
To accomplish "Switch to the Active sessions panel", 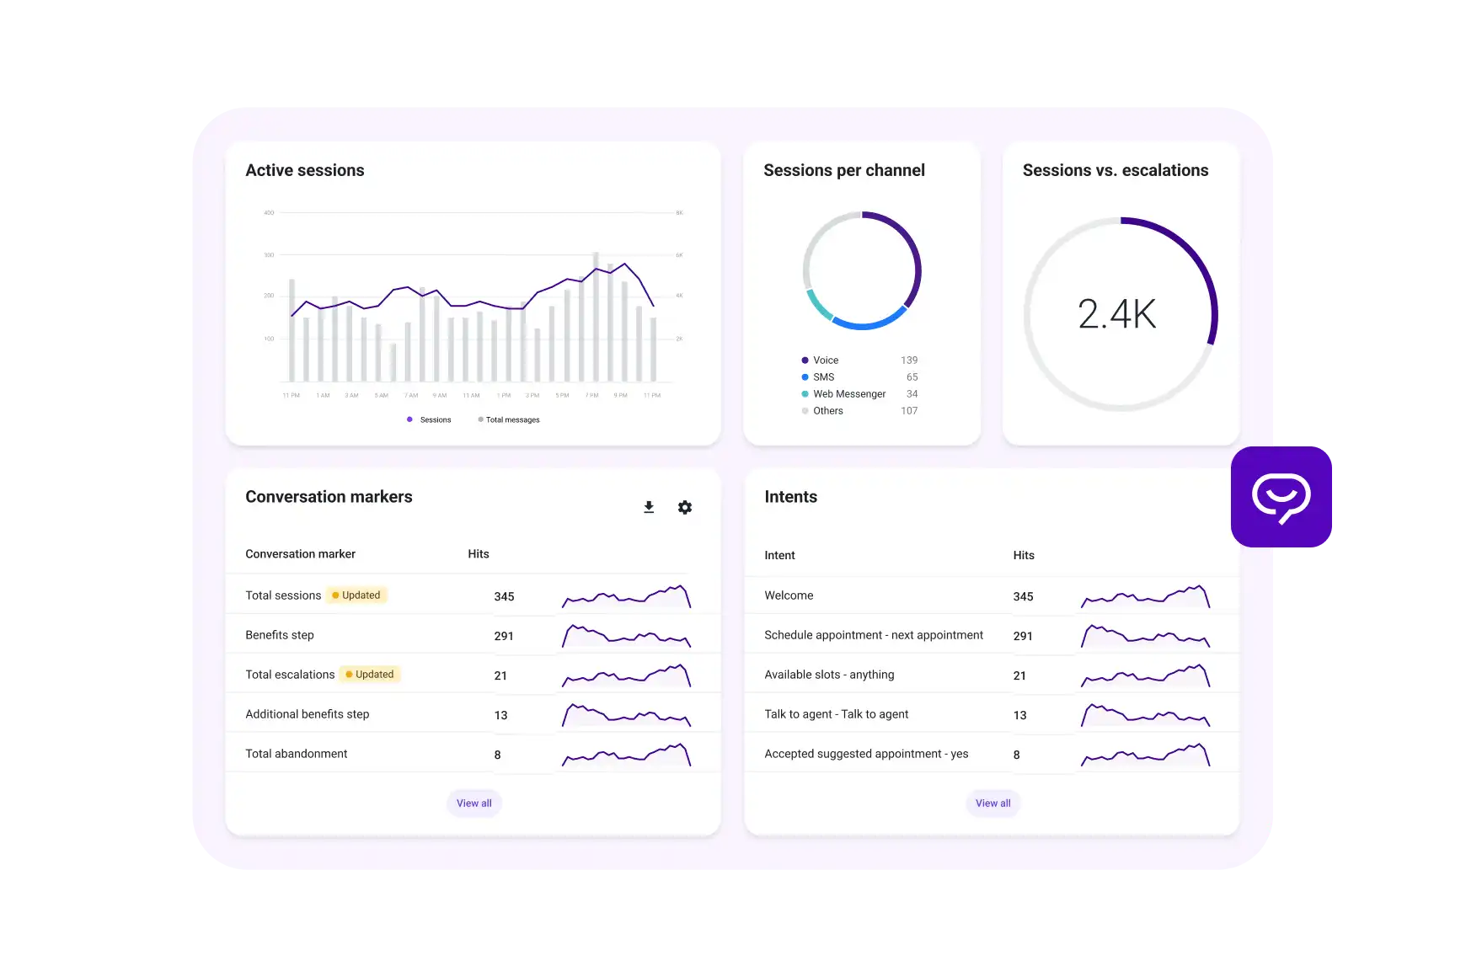I will point(305,169).
